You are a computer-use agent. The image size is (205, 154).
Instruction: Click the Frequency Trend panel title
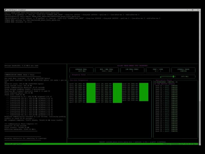(78, 75)
